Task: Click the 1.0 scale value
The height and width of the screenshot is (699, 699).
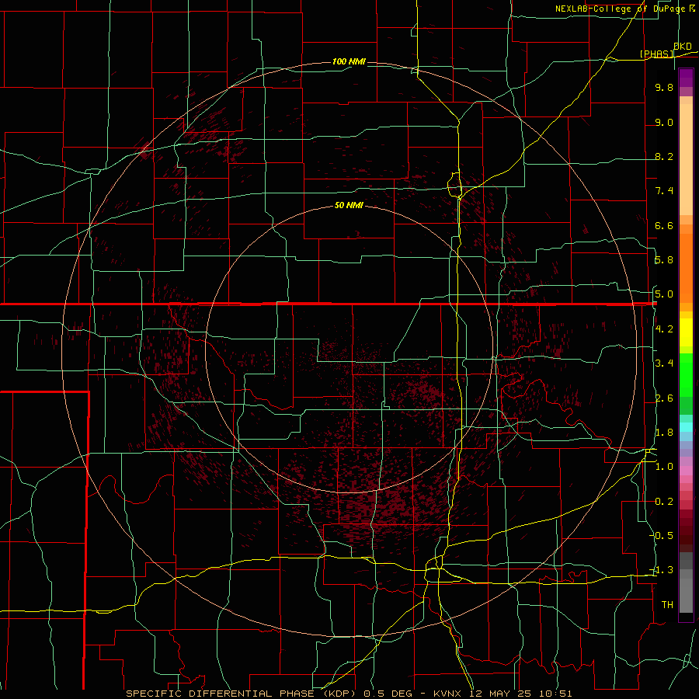Action: [664, 467]
